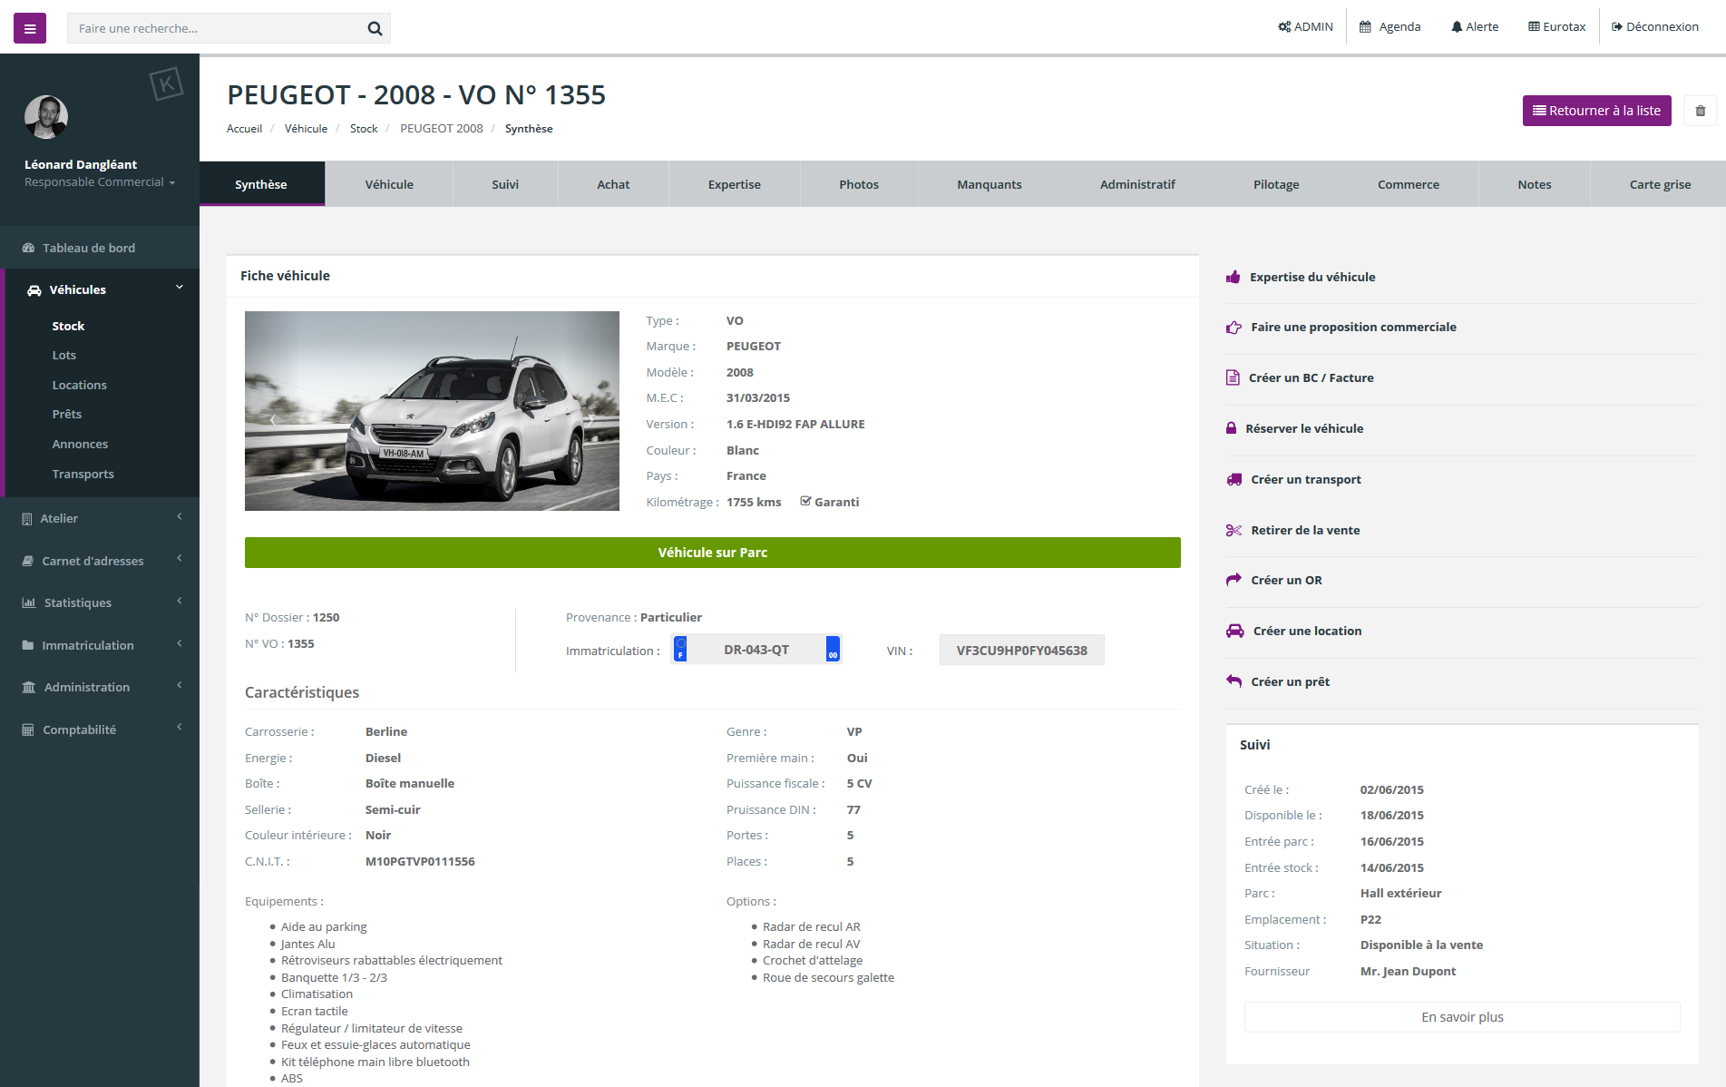Screen dimensions: 1726x1087
Task: Click the Administration bank icon
Action: click(29, 687)
